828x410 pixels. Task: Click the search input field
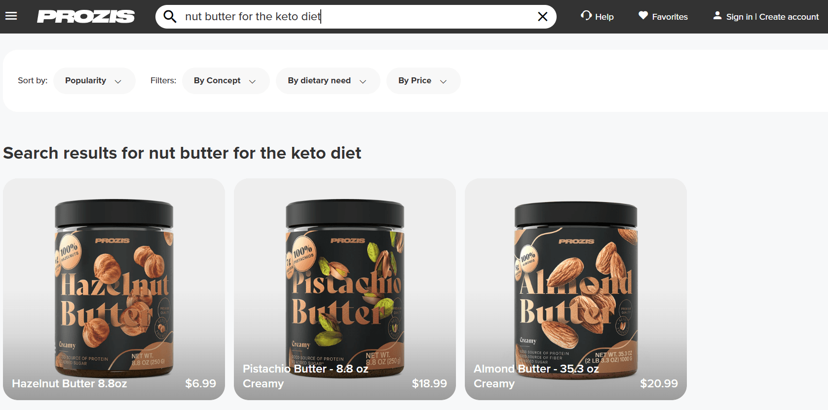click(x=355, y=17)
